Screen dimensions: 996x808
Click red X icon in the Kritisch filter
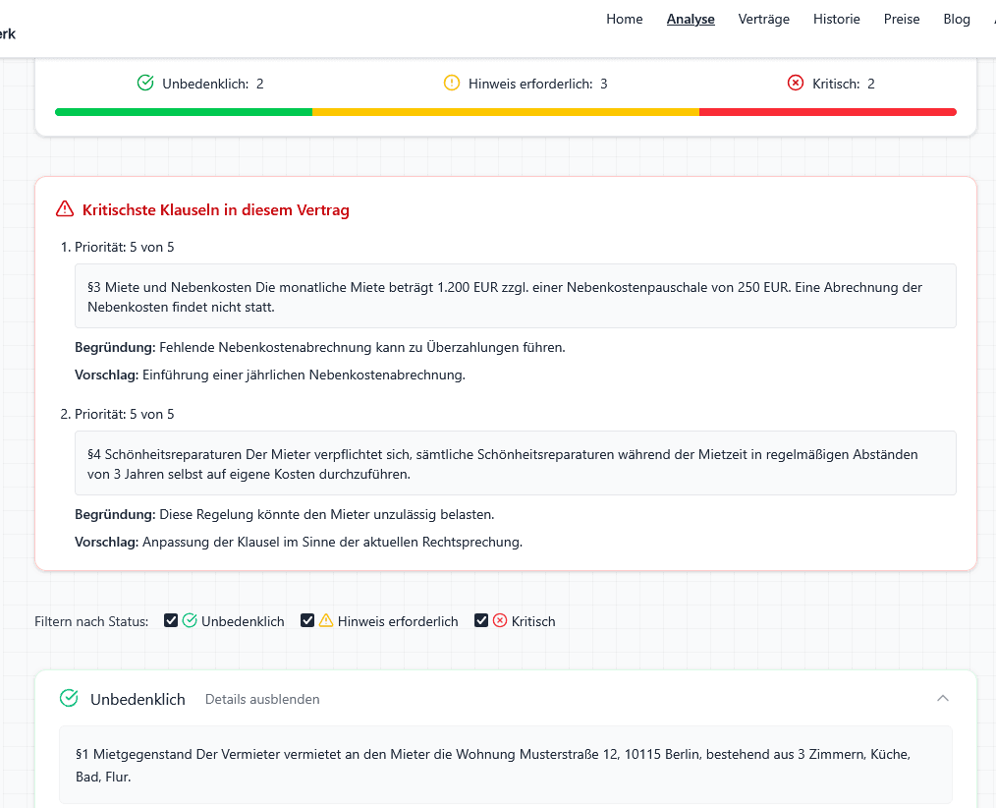coord(500,621)
